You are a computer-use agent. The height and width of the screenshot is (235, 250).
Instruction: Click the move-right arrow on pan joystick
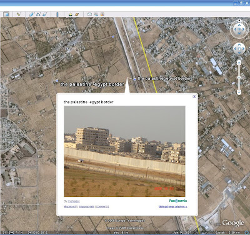tap(243, 49)
